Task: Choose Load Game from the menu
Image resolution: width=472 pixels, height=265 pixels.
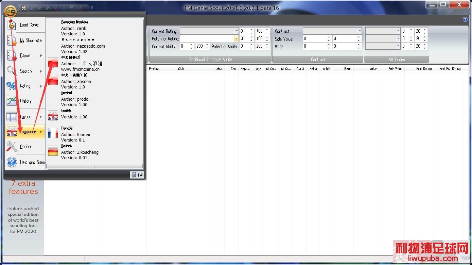Action: [25, 25]
